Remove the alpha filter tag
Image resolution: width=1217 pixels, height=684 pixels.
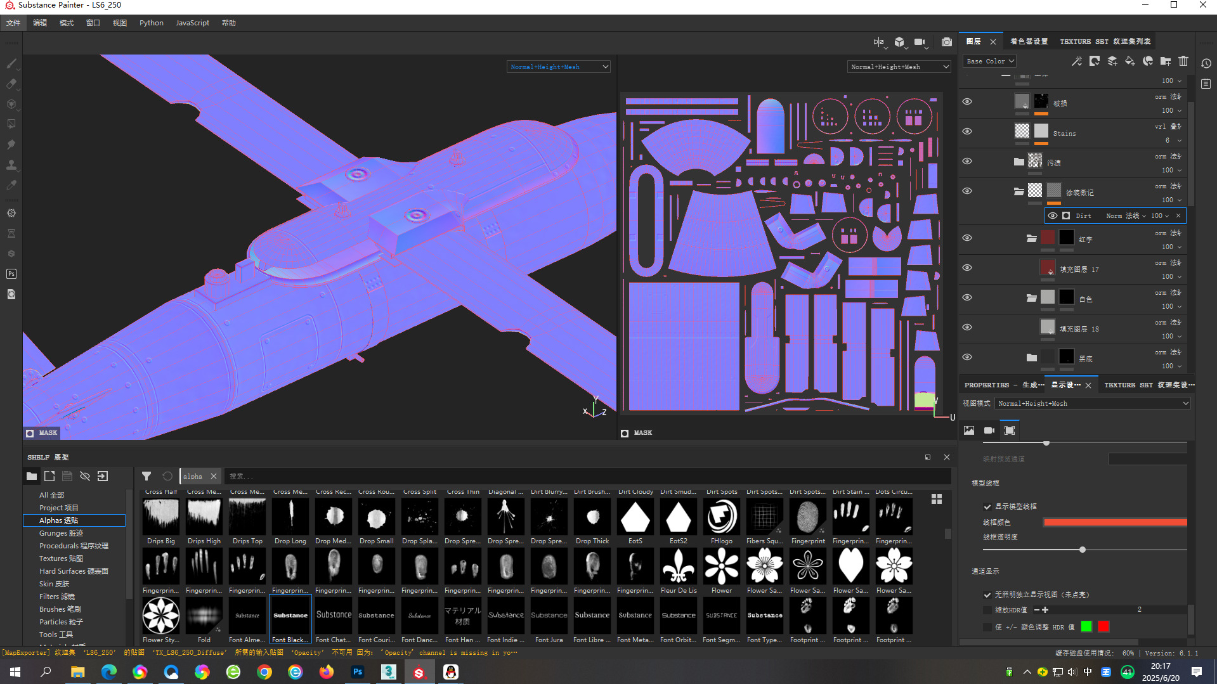[x=214, y=476]
